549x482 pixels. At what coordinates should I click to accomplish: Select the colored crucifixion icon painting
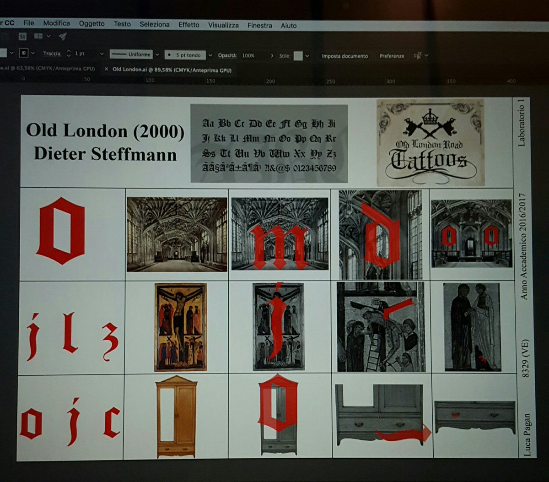click(x=181, y=327)
